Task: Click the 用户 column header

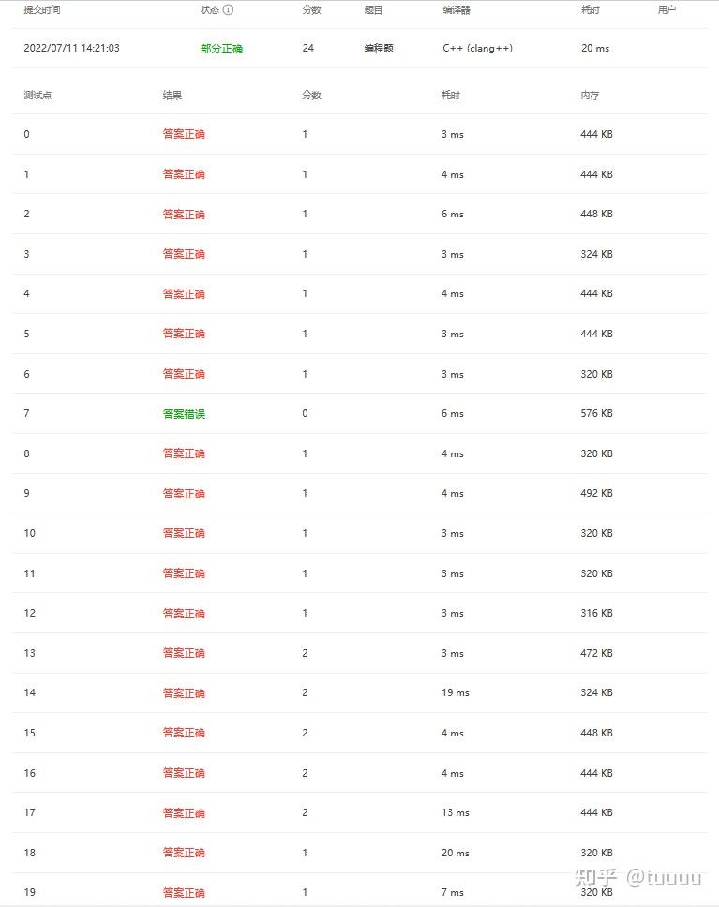Action: click(667, 9)
